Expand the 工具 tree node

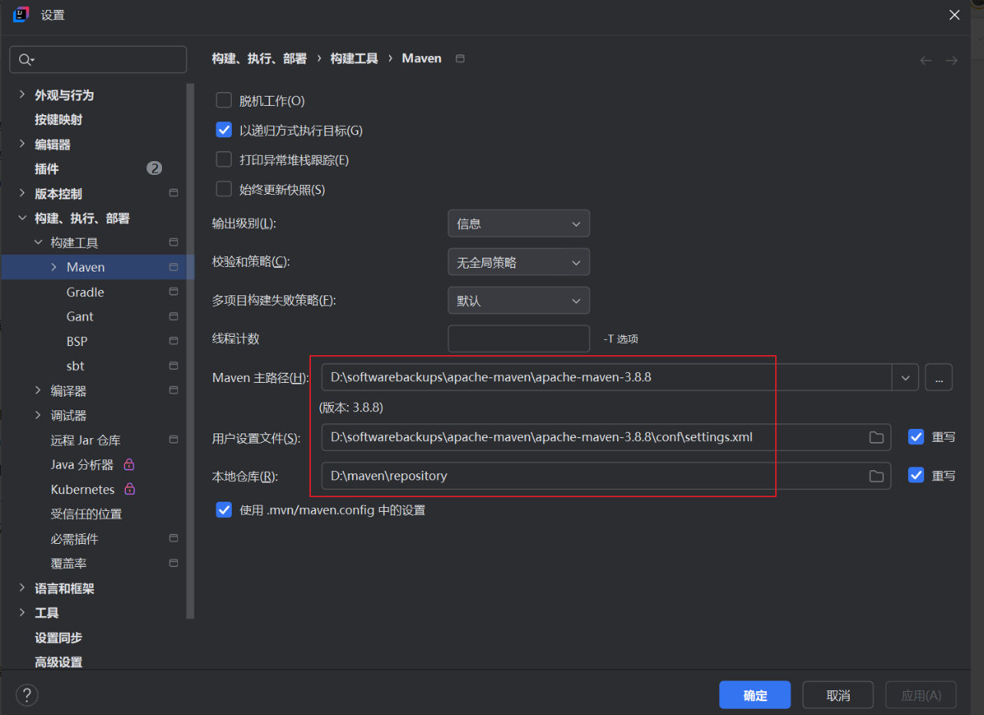(21, 612)
